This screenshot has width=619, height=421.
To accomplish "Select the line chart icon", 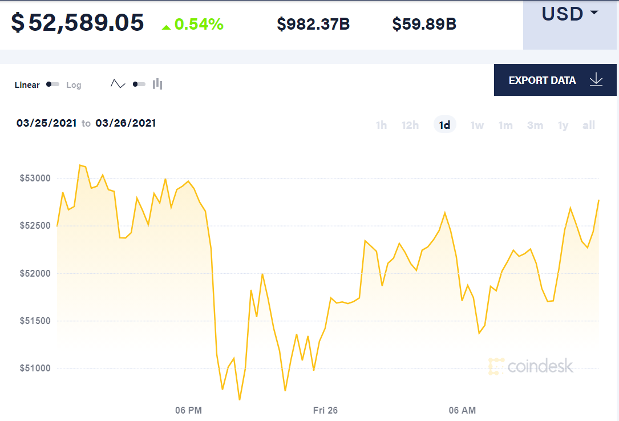I will (118, 83).
